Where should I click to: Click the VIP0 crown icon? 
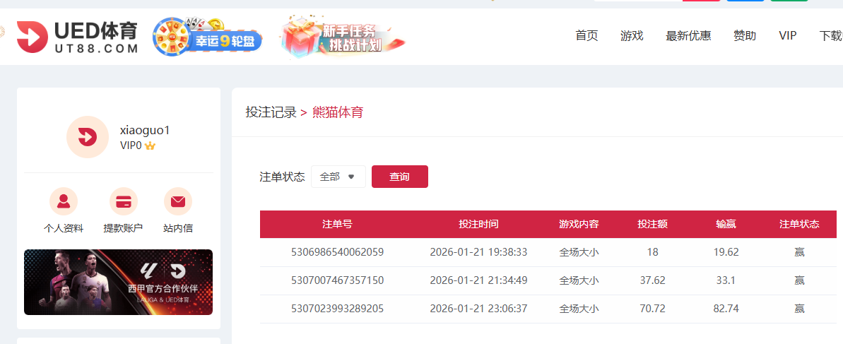[x=150, y=146]
